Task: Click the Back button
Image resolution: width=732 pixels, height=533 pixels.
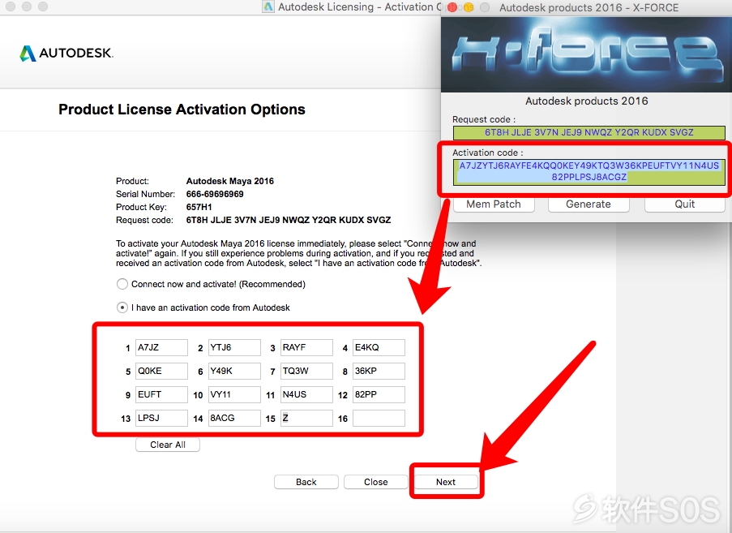Action: tap(306, 482)
